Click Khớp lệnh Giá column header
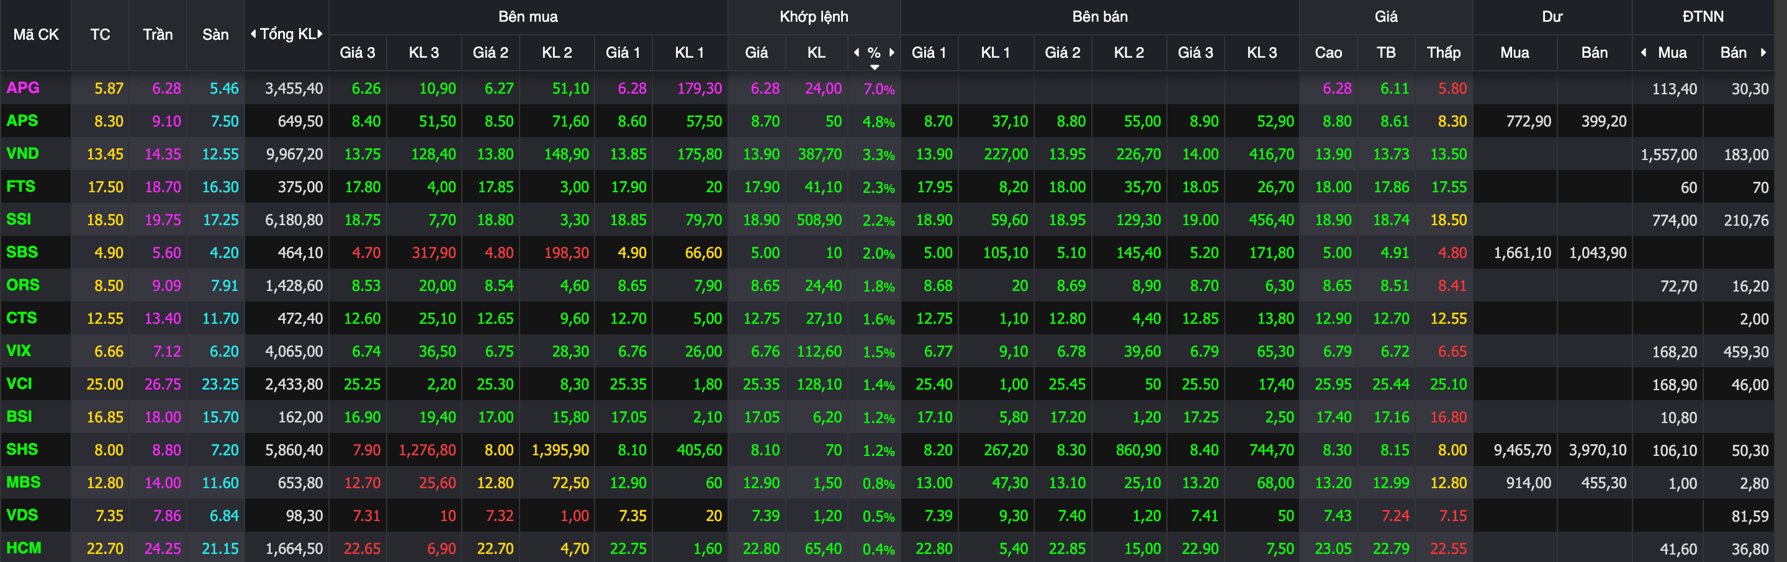 pos(756,53)
